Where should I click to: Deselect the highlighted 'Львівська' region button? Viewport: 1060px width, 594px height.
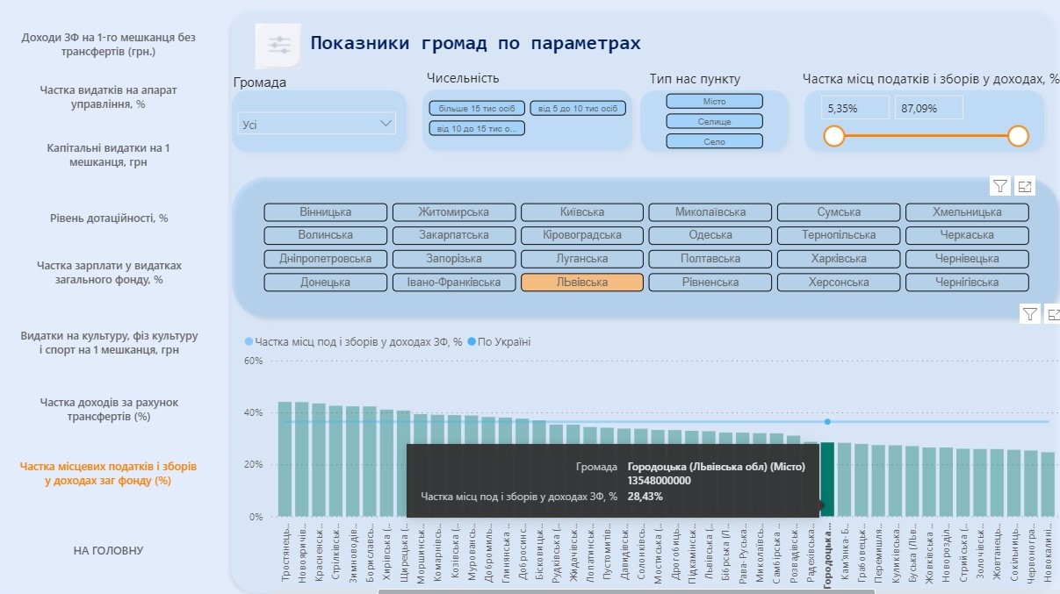point(582,283)
